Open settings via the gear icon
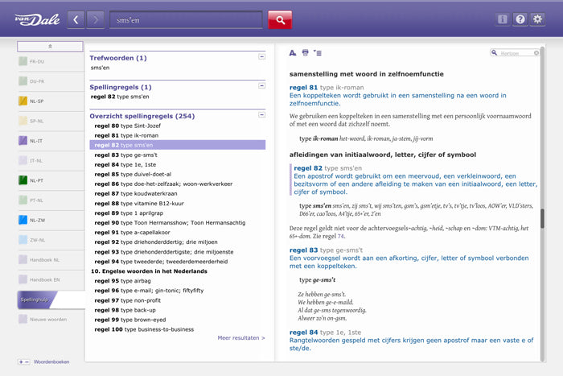The image size is (563, 376). pos(539,19)
